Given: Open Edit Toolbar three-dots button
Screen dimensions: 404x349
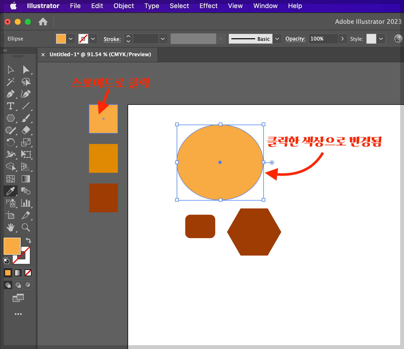Looking at the screenshot, I should pyautogui.click(x=18, y=314).
